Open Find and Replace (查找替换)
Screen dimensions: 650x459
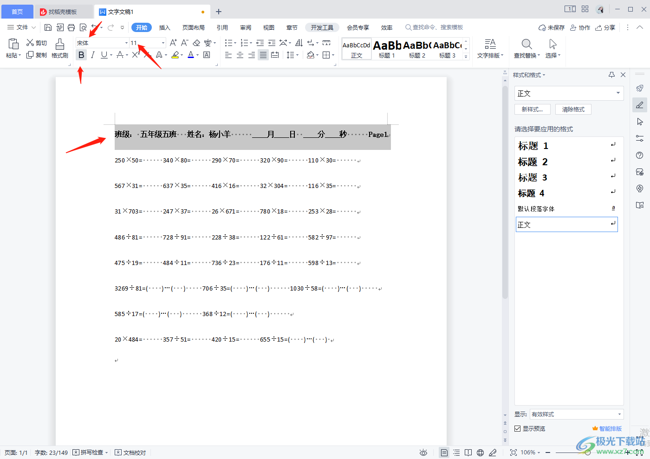click(x=526, y=48)
